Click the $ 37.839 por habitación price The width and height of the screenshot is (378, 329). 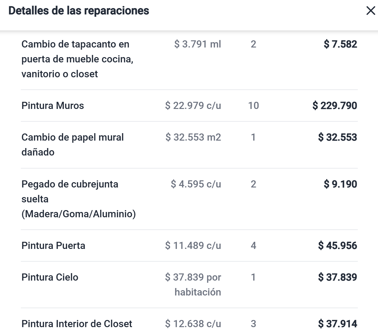193,285
